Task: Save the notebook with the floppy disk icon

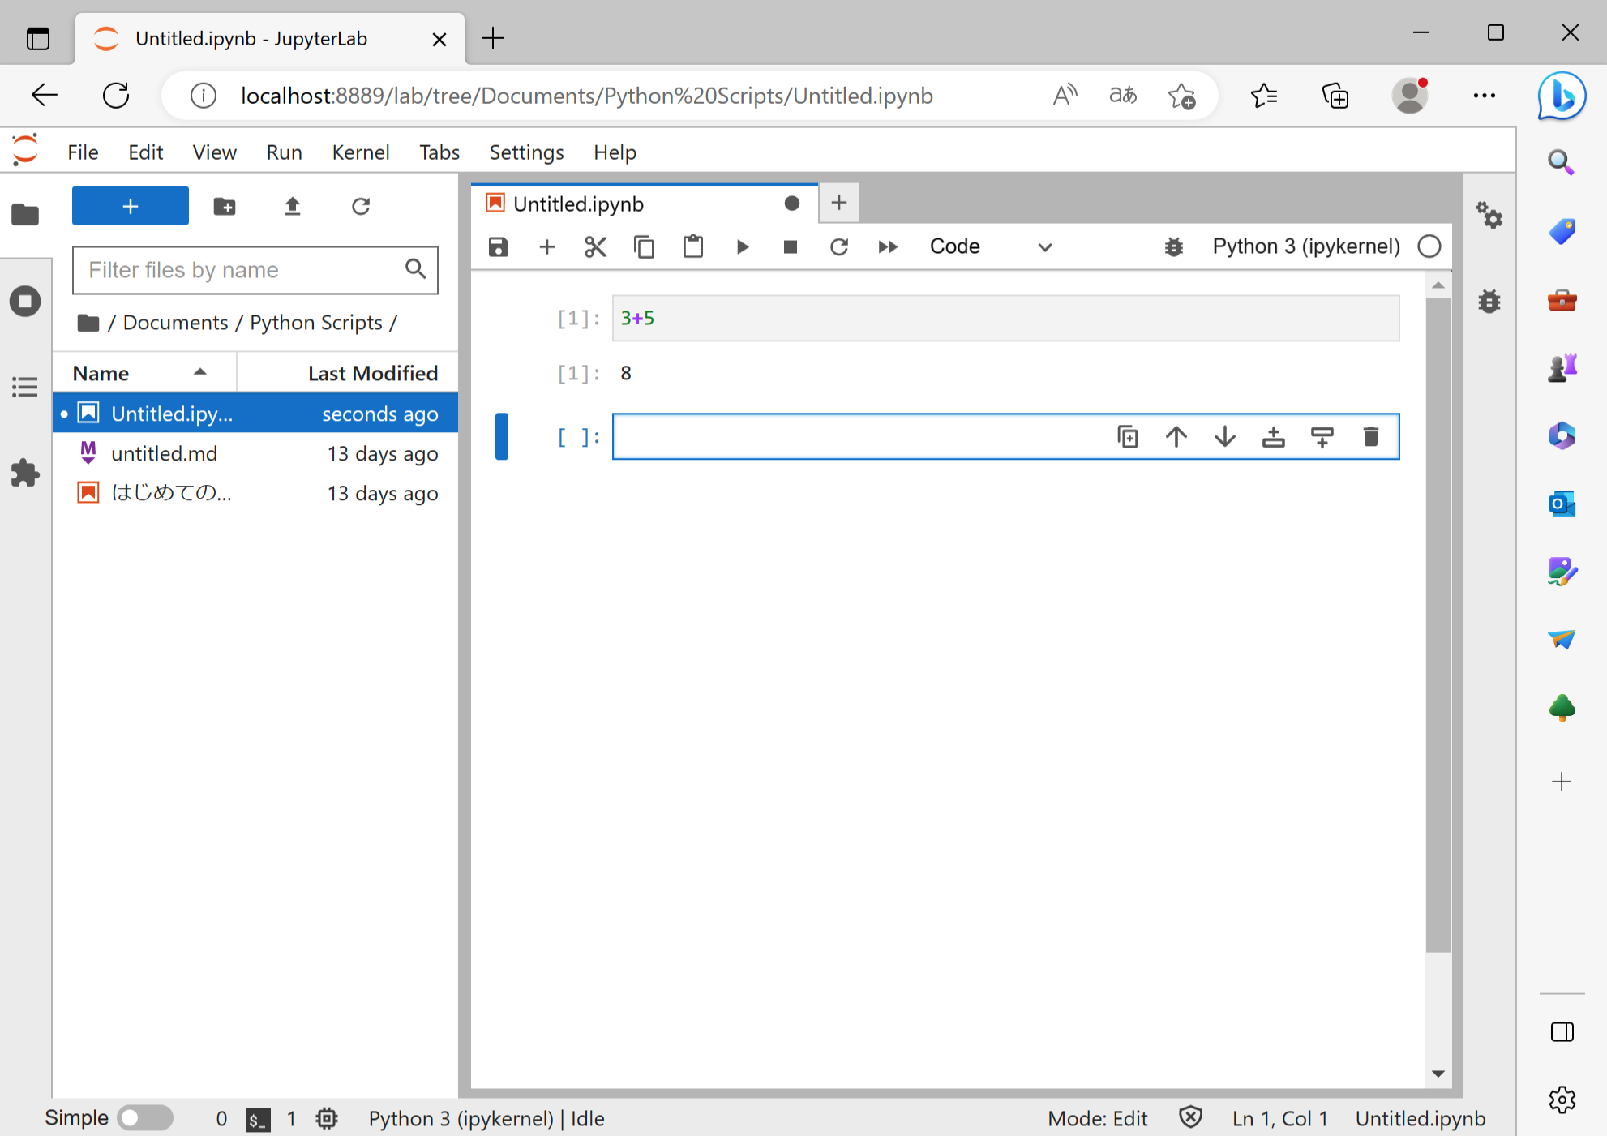Action: [x=499, y=246]
